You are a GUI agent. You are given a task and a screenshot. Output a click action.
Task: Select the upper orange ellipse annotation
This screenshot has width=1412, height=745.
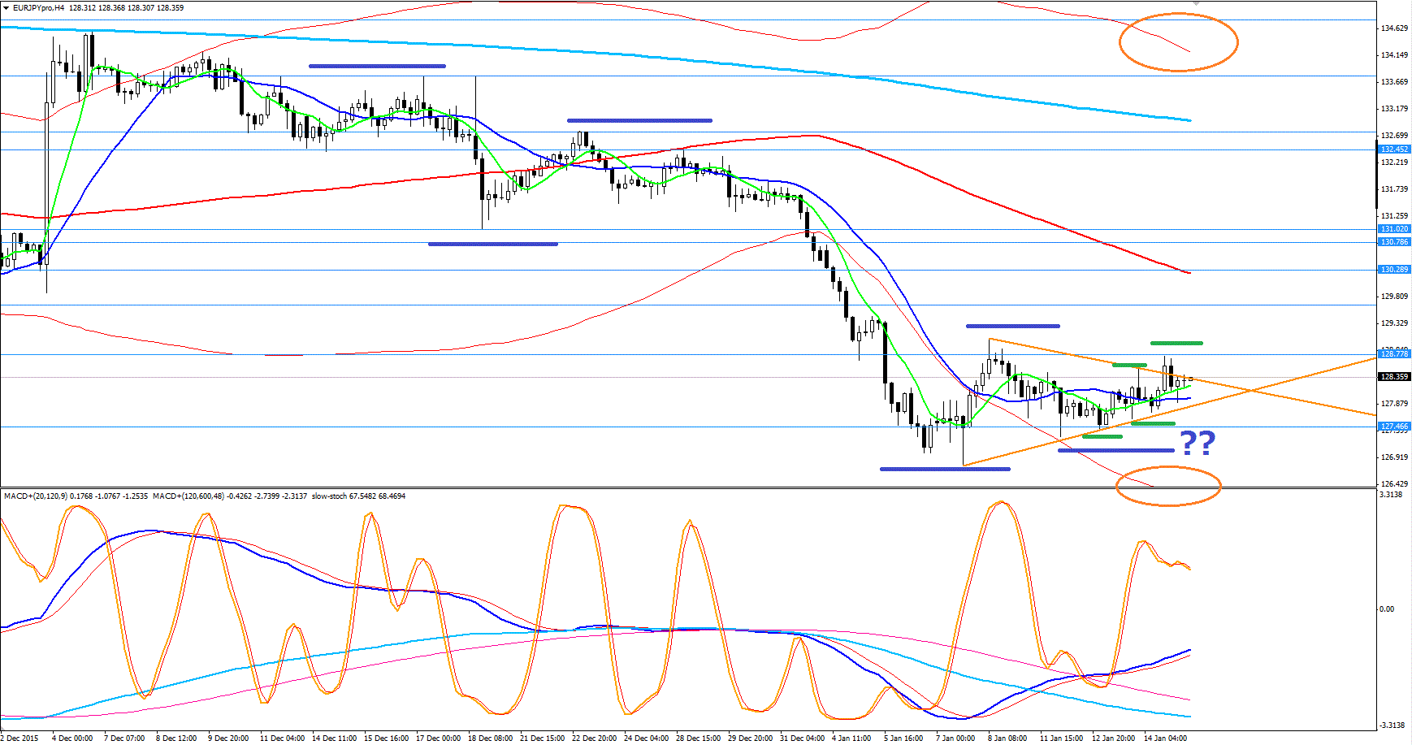(1178, 42)
